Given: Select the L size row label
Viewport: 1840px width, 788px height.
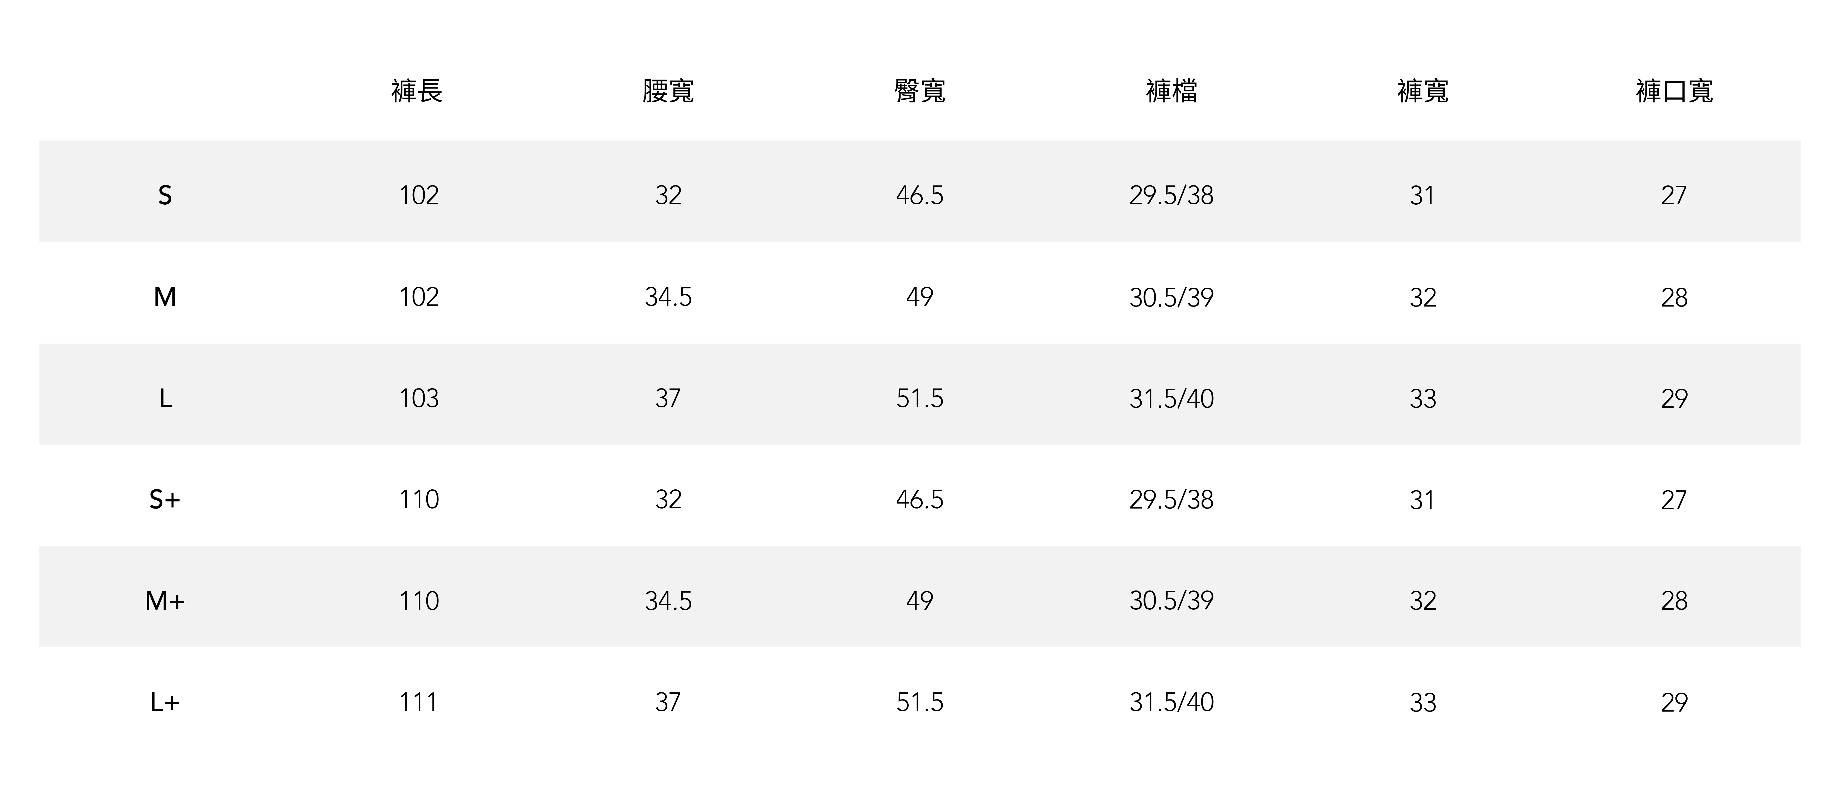Looking at the screenshot, I should click(x=165, y=398).
